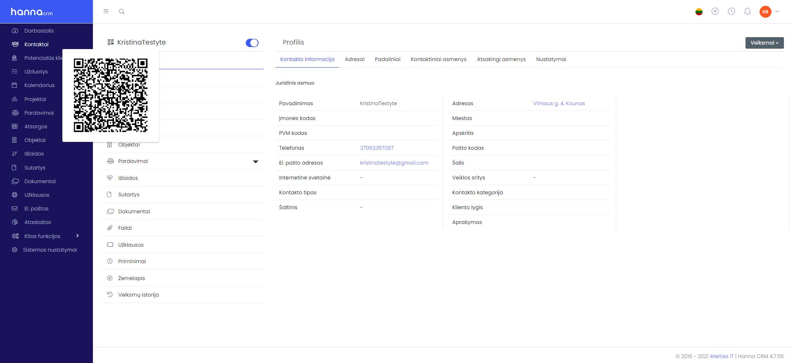The height and width of the screenshot is (363, 793).
Task: Click phone number 37063357097
Action: pos(377,148)
